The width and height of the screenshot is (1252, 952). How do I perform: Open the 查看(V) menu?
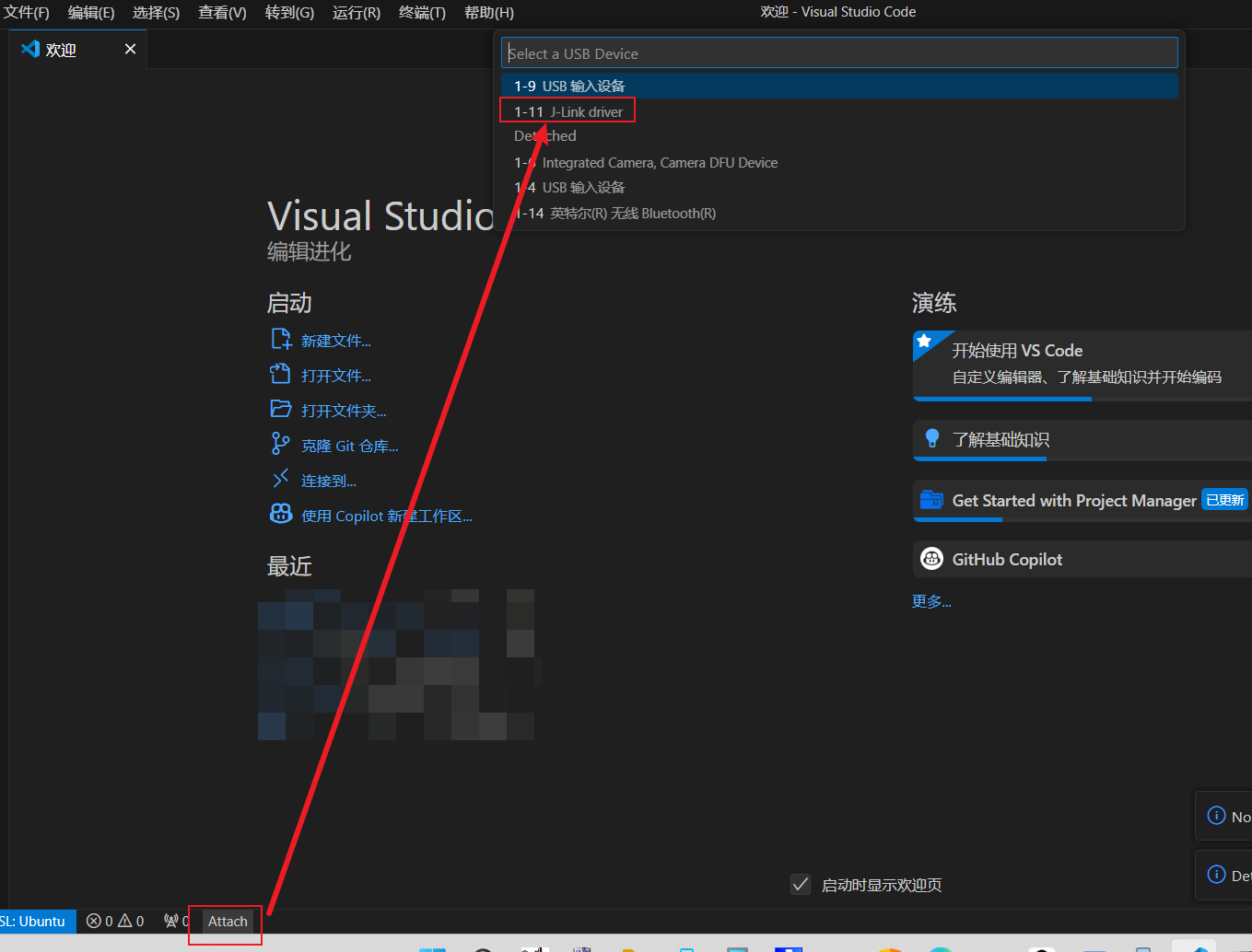(x=222, y=12)
